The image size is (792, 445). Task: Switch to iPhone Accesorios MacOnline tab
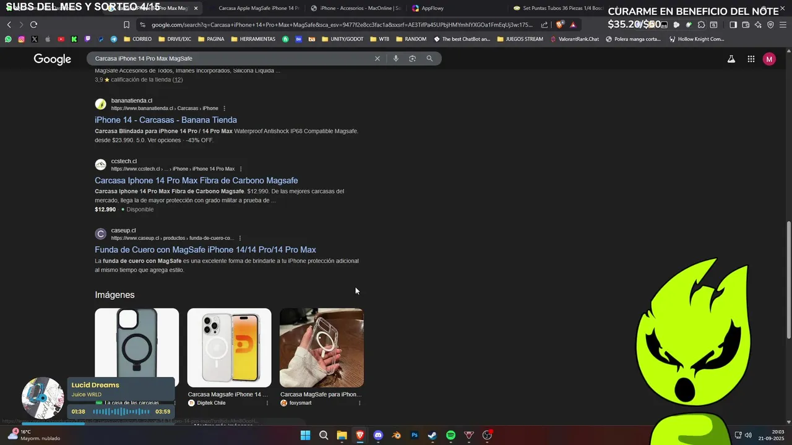coord(356,8)
